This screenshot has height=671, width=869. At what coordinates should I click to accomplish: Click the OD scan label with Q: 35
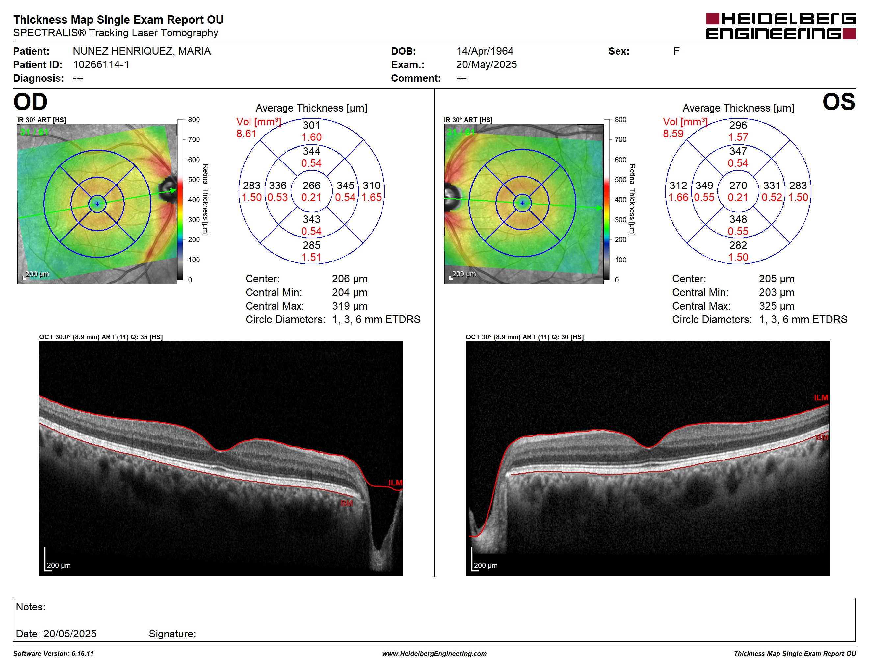click(x=101, y=337)
